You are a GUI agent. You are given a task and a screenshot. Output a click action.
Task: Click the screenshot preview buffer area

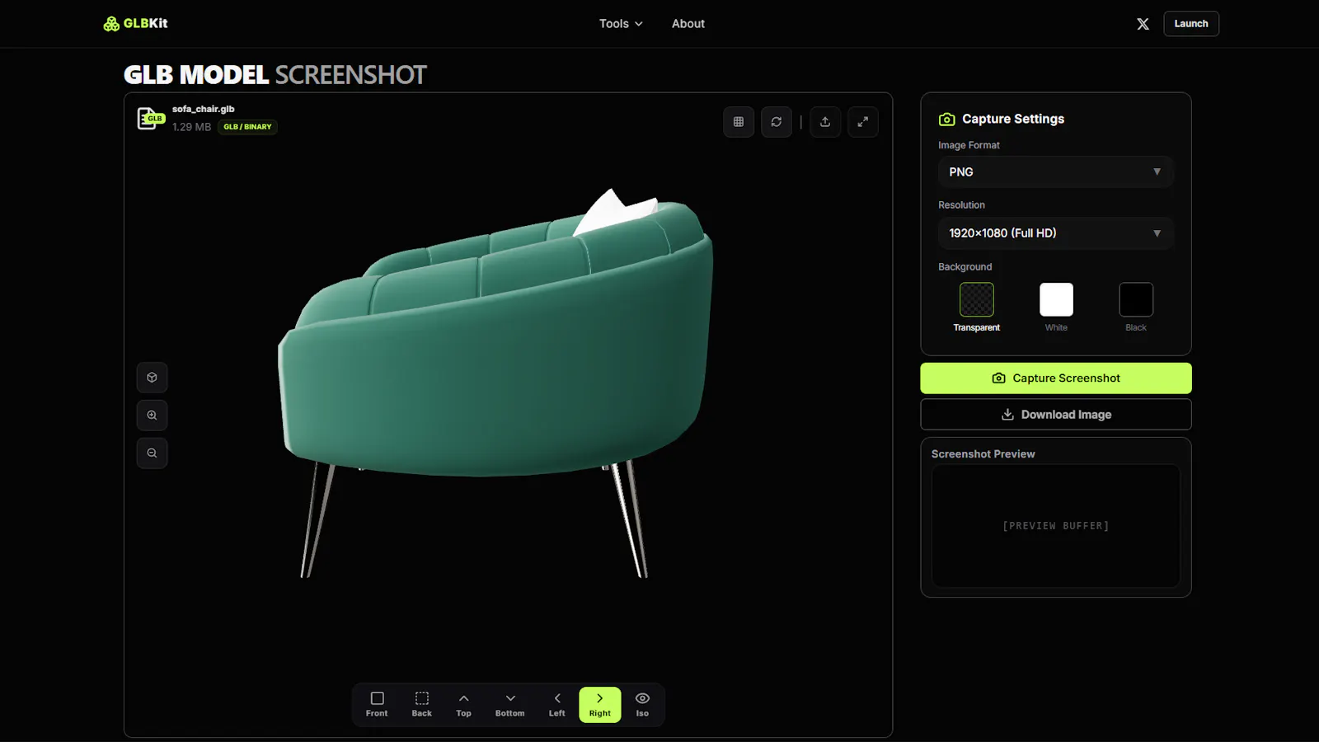(1056, 526)
